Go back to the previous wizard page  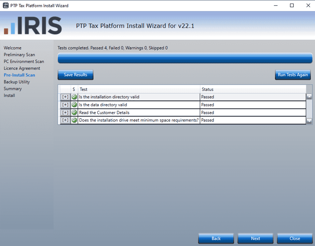coord(216,239)
